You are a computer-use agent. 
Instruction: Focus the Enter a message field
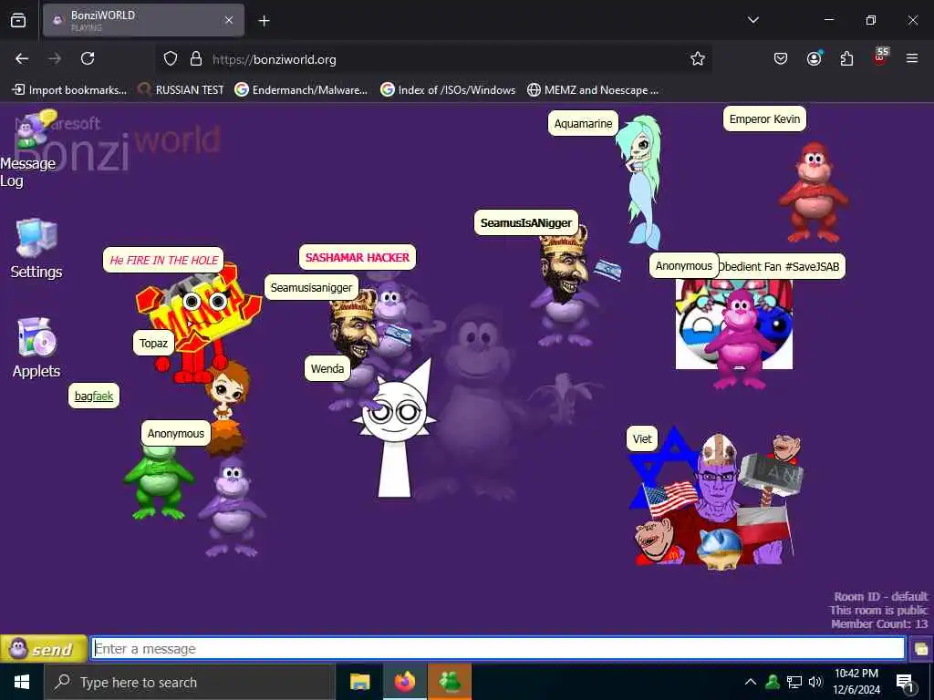(x=498, y=648)
